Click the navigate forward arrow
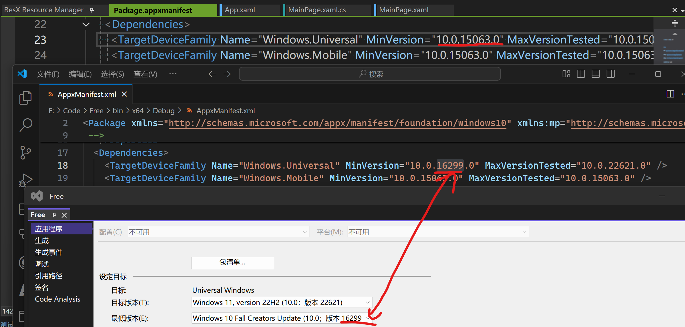 coord(227,74)
